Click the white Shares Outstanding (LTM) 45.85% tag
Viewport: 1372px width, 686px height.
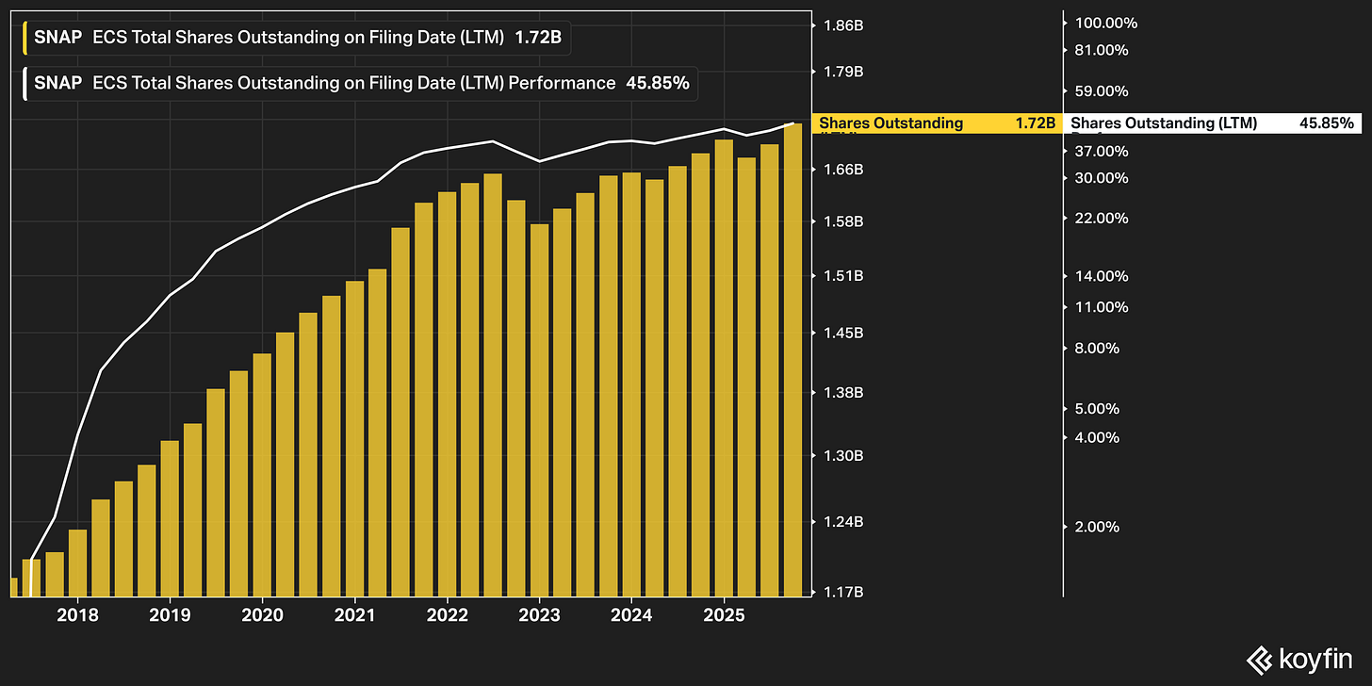pyautogui.click(x=1212, y=122)
